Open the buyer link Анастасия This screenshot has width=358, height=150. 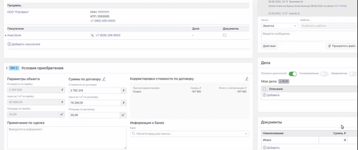[x=14, y=35]
